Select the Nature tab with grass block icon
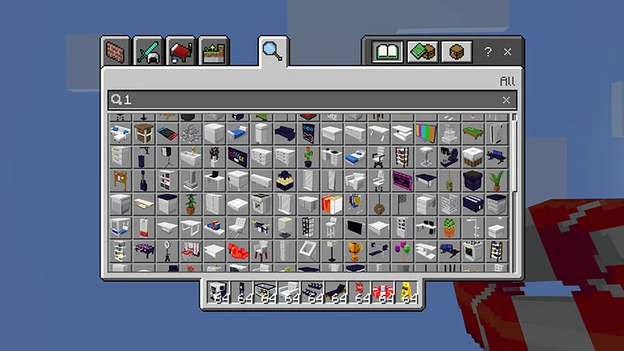Viewport: 624px width, 351px height. click(213, 51)
